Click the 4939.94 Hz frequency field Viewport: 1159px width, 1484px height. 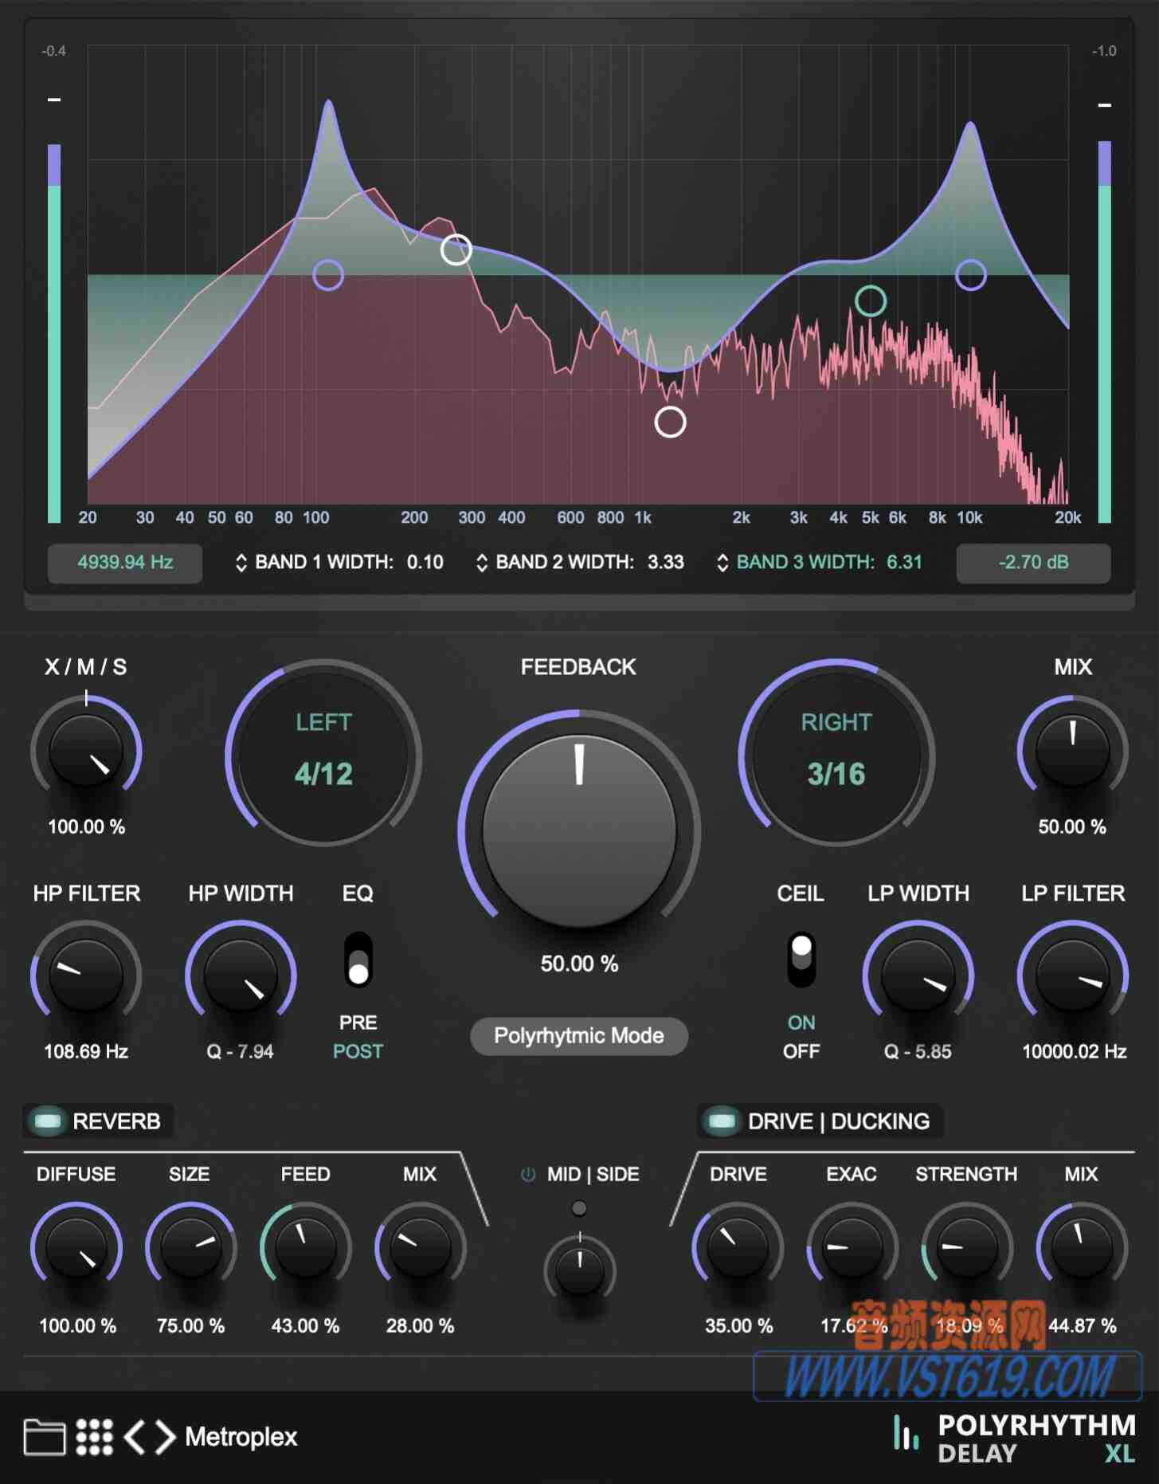[125, 563]
